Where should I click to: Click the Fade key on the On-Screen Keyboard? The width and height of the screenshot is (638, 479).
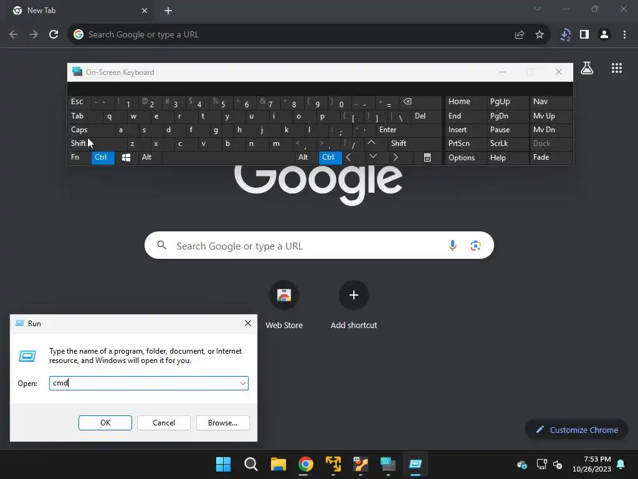point(551,158)
